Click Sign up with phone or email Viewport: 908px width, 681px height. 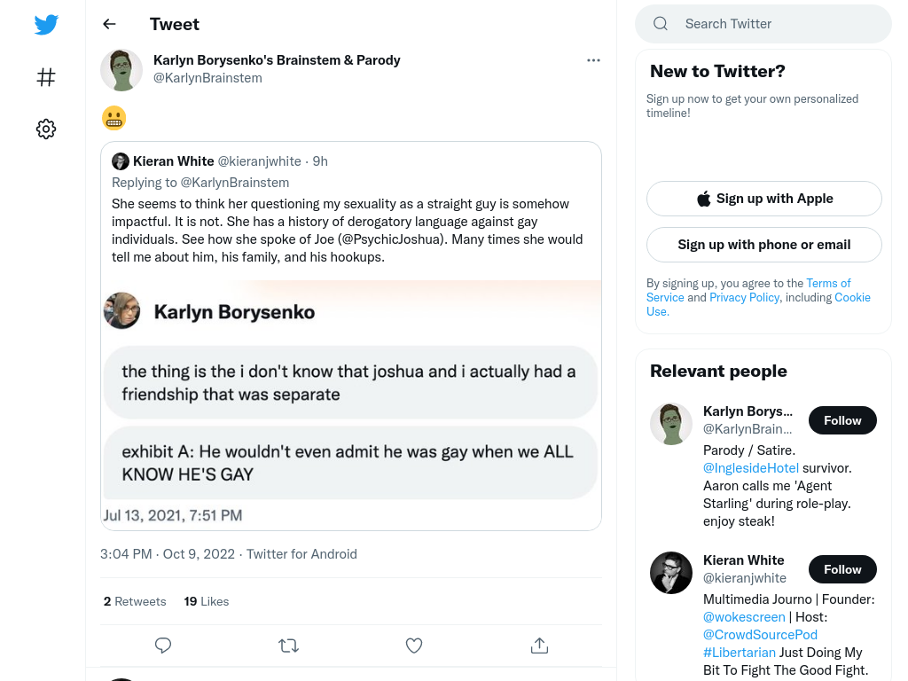[763, 245]
